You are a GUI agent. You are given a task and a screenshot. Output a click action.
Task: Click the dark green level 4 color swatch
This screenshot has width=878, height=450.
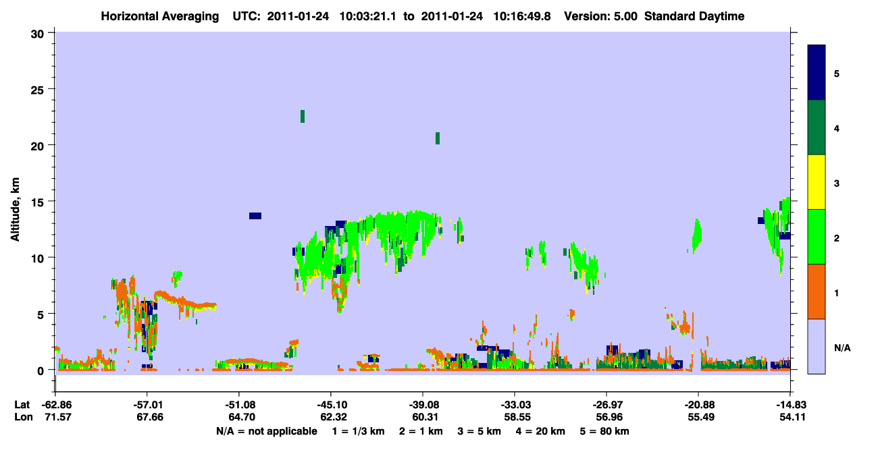click(x=817, y=128)
